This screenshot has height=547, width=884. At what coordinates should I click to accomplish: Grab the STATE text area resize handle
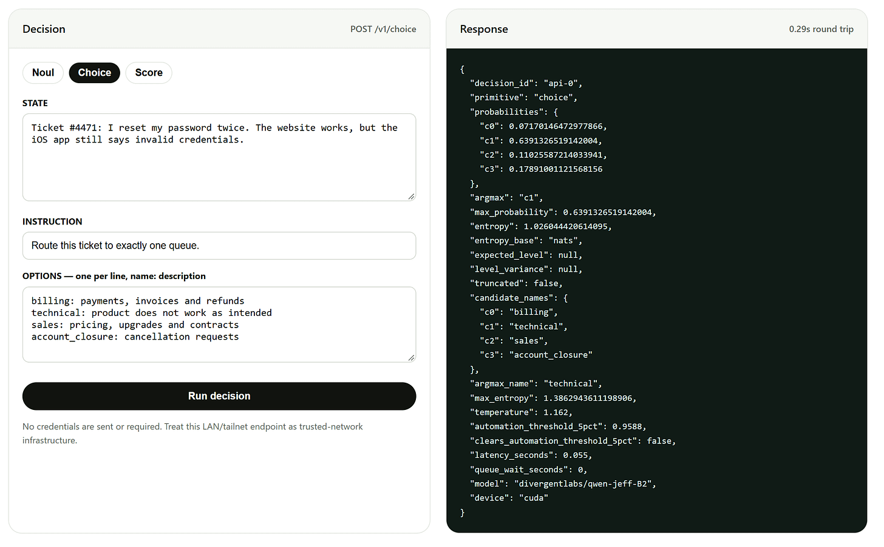pos(411,196)
